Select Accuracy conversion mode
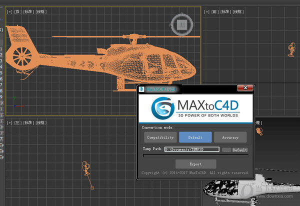This screenshot has width=300, height=206. (230, 137)
